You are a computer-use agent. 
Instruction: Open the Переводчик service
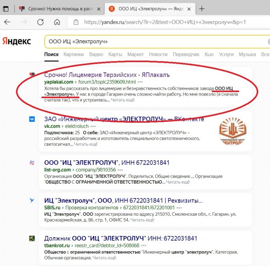pos(186,55)
